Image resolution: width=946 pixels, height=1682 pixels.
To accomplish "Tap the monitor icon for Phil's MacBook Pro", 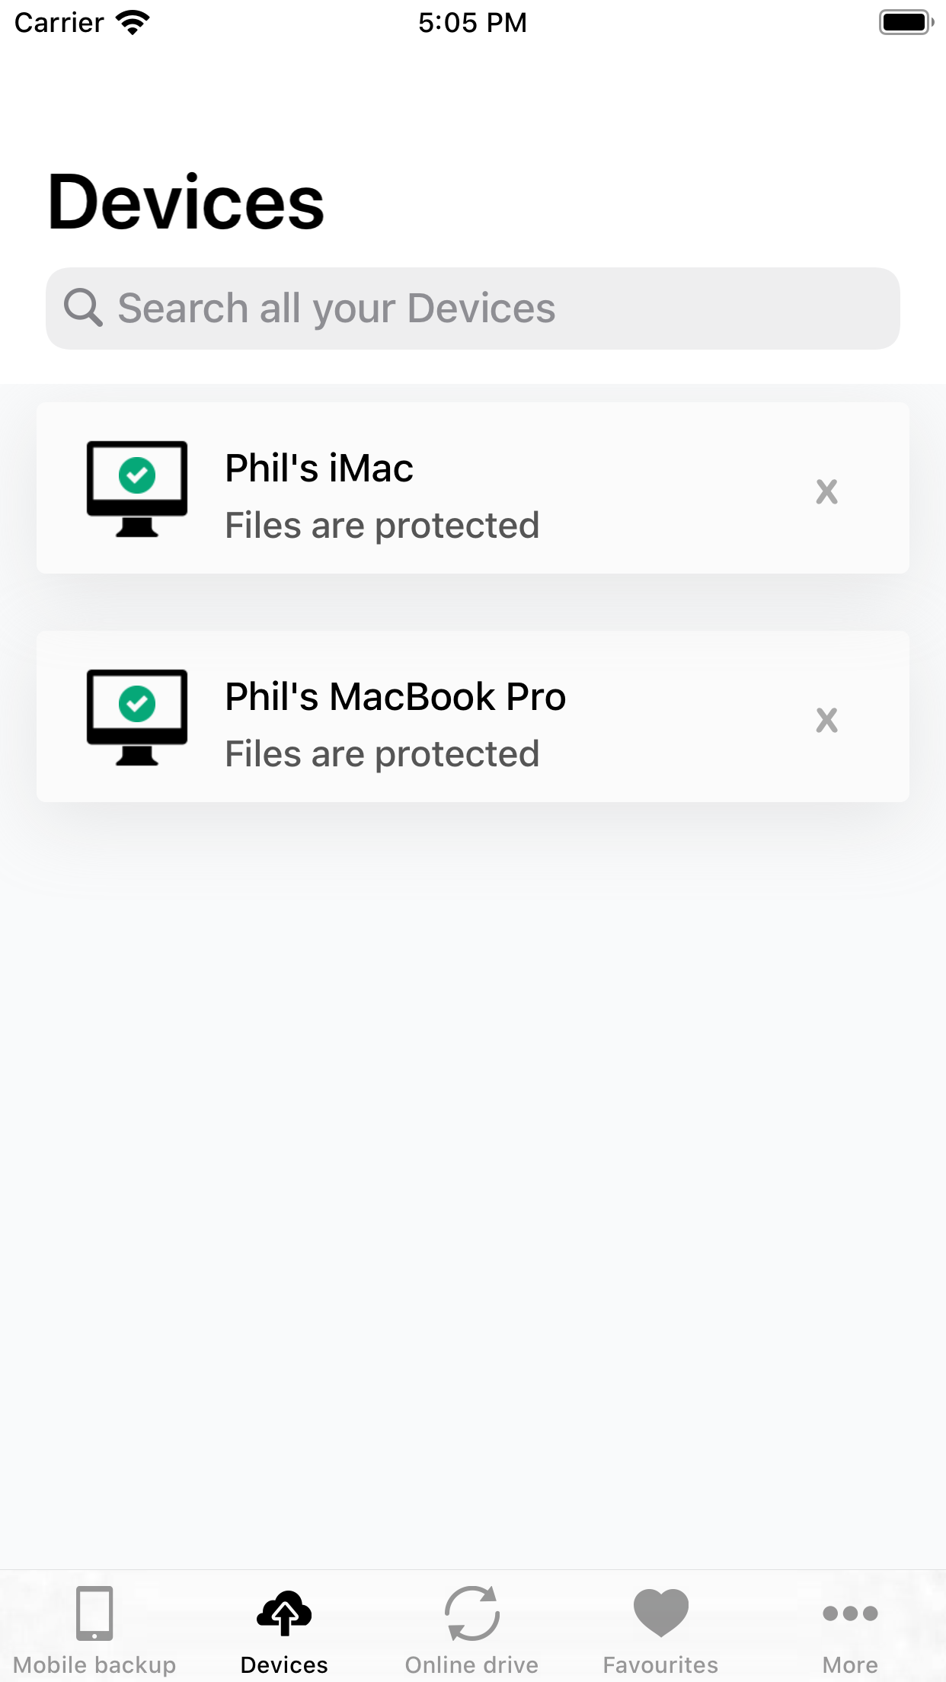I will [x=137, y=716].
